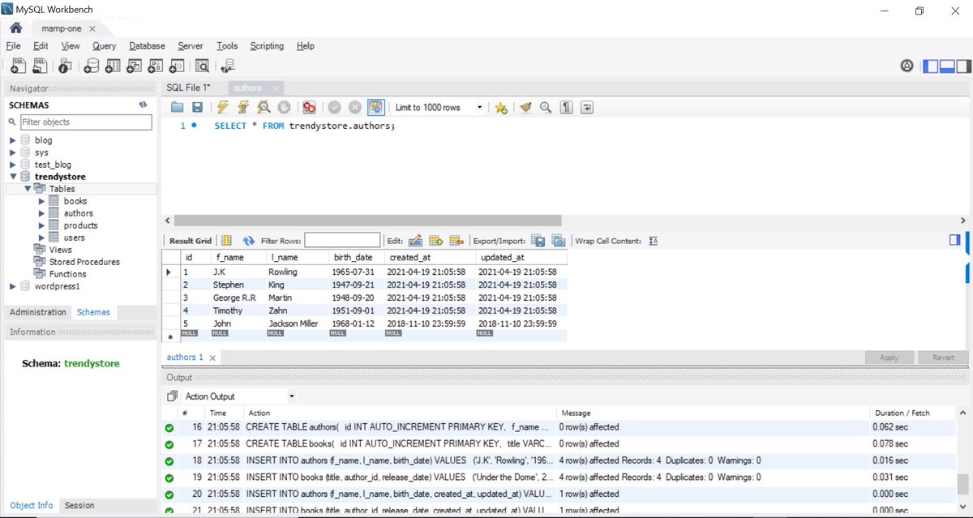Click the save snippet star icon
Screen dimensions: 973x518
(x=501, y=107)
